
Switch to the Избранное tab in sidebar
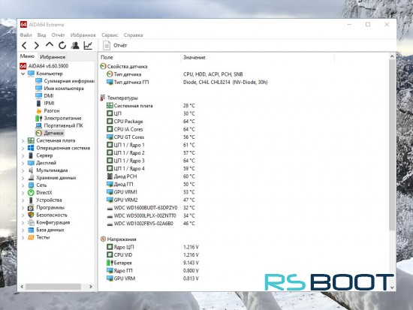coord(53,57)
